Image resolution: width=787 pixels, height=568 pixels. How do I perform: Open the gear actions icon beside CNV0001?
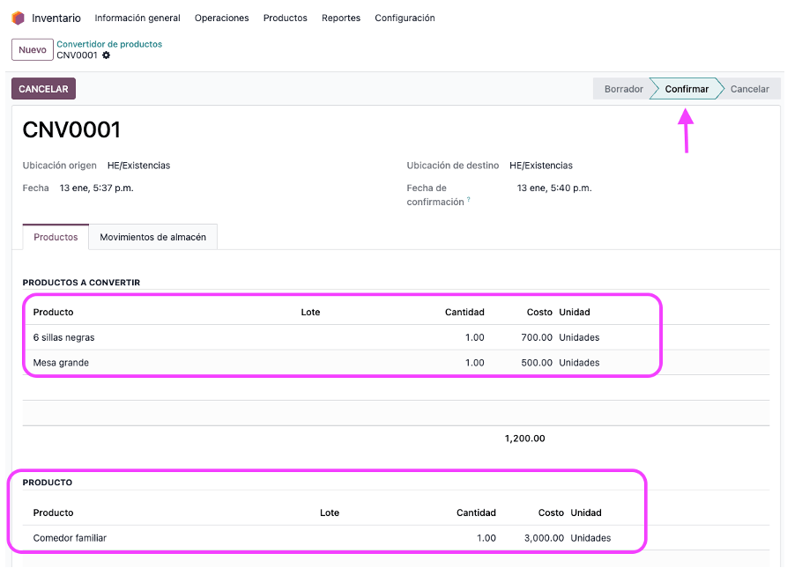pyautogui.click(x=107, y=55)
